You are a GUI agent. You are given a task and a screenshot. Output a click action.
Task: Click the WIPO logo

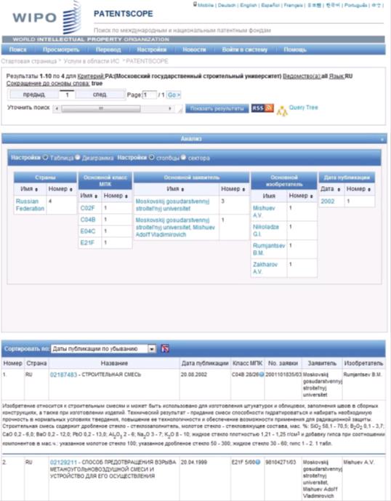click(x=47, y=17)
